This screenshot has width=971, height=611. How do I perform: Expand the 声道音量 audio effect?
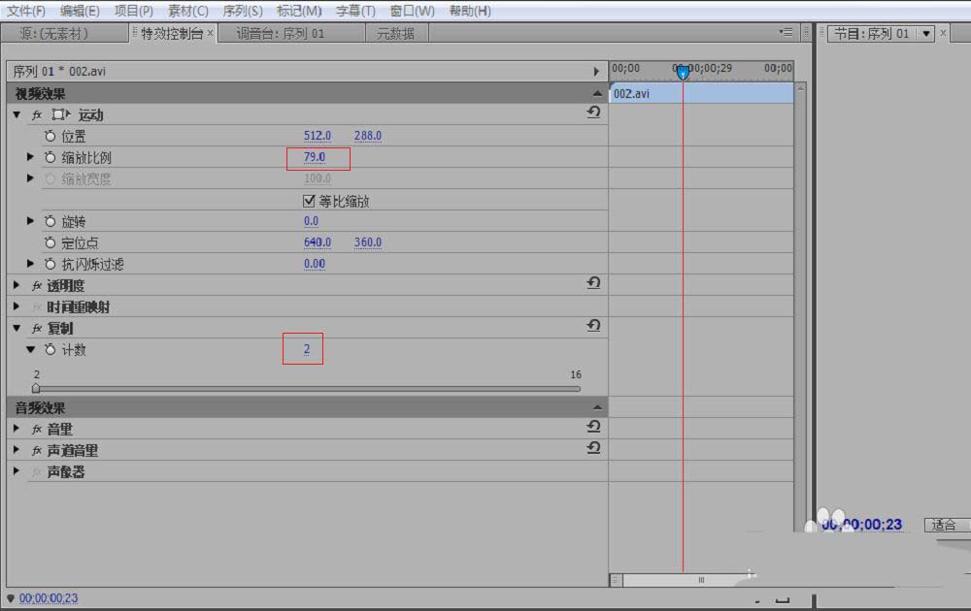pos(17,450)
